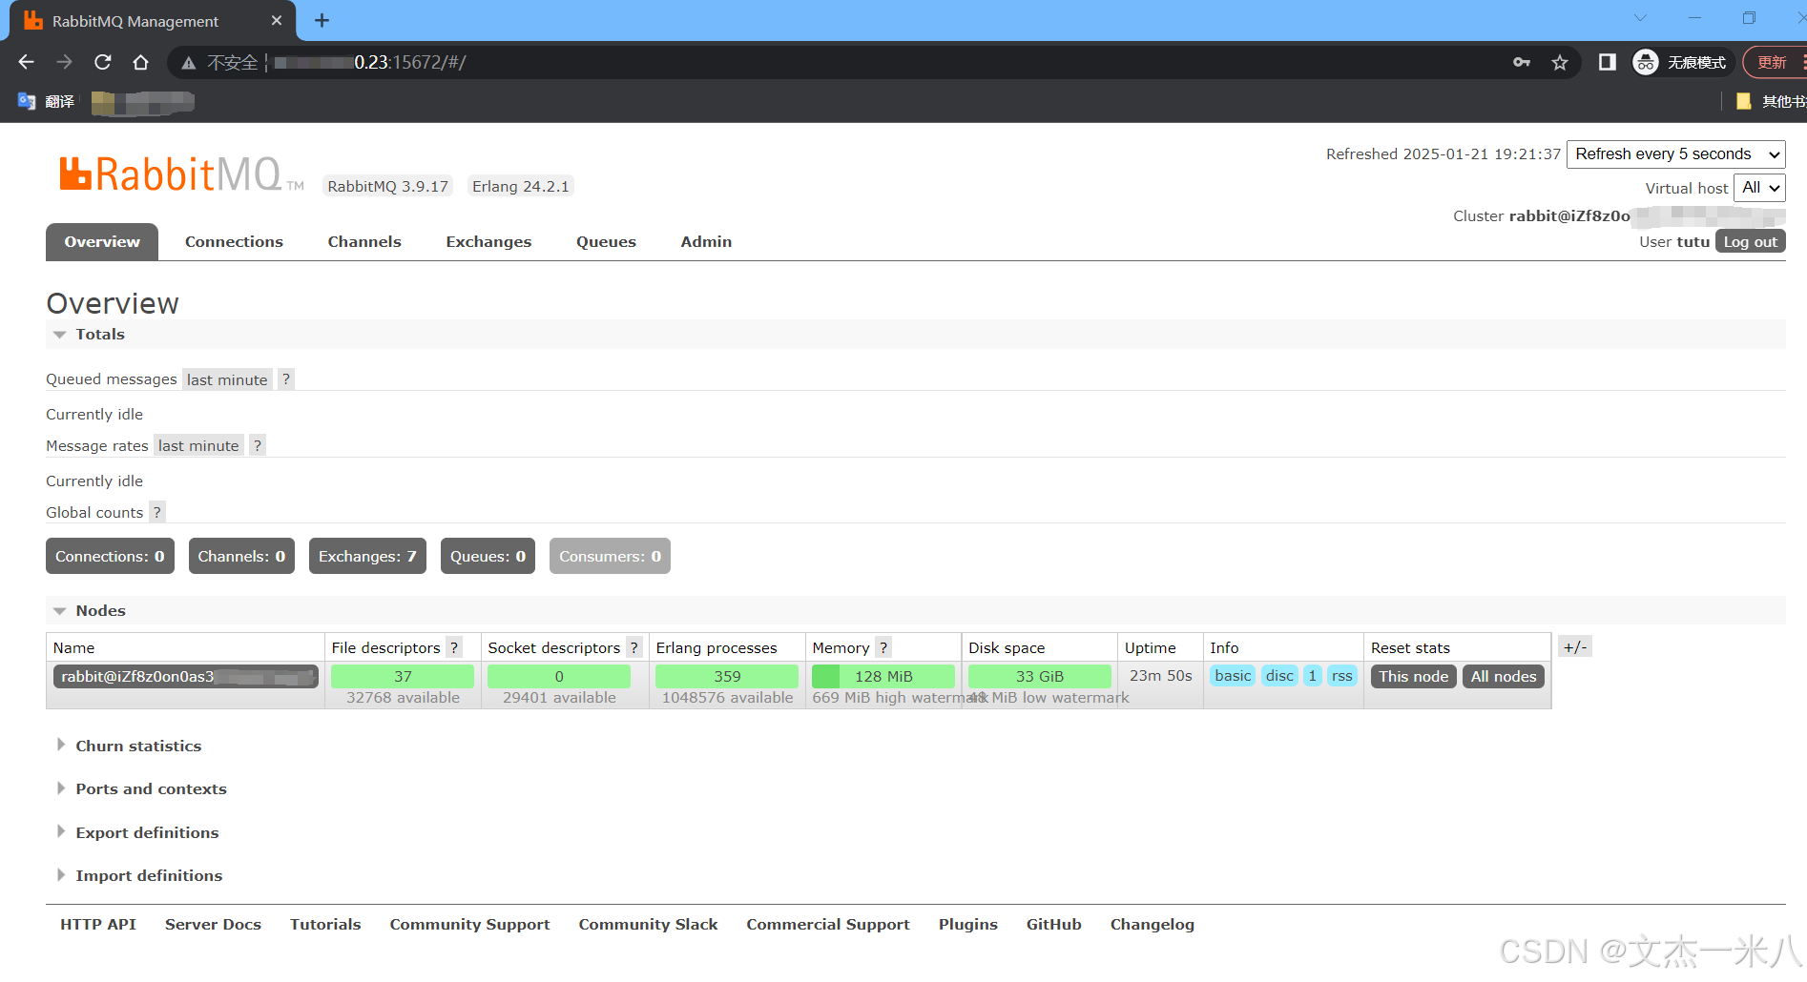1807x982 pixels.
Task: Close the RabbitMQ Management tab
Action: click(x=277, y=20)
